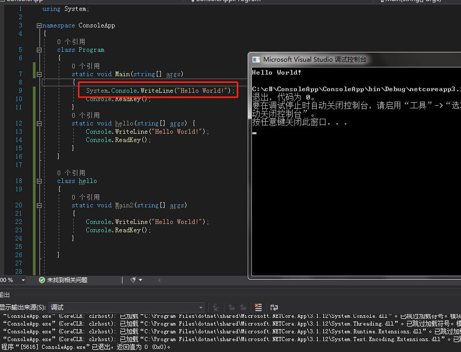
Task: Click the code cleanup broom icon
Action: click(133, 280)
